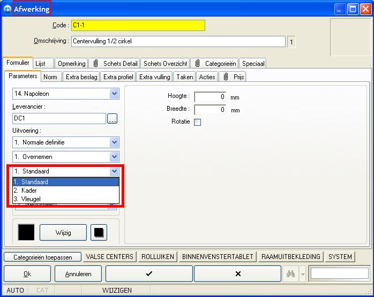
Task: Click the RAAMUITBEKLEDING category button
Action: pos(291,257)
